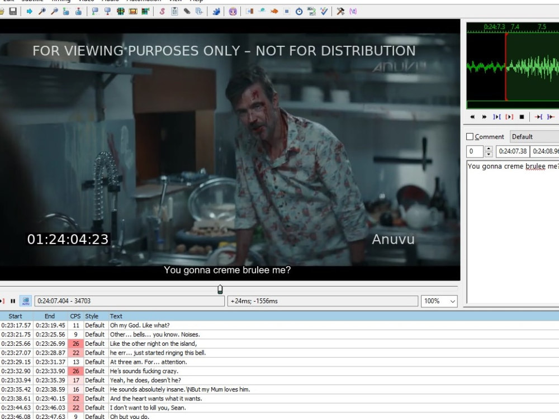Image resolution: width=559 pixels, height=419 pixels.
Task: Click the Style column header
Action: click(x=92, y=316)
